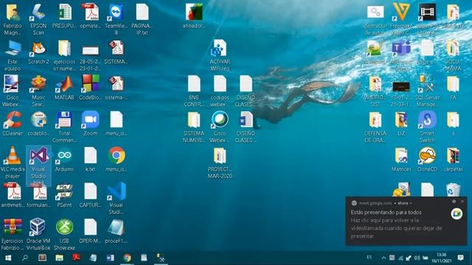Screen dimensions: 472x265
Task: Close the Google Meet notification
Action: pyautogui.click(x=462, y=201)
